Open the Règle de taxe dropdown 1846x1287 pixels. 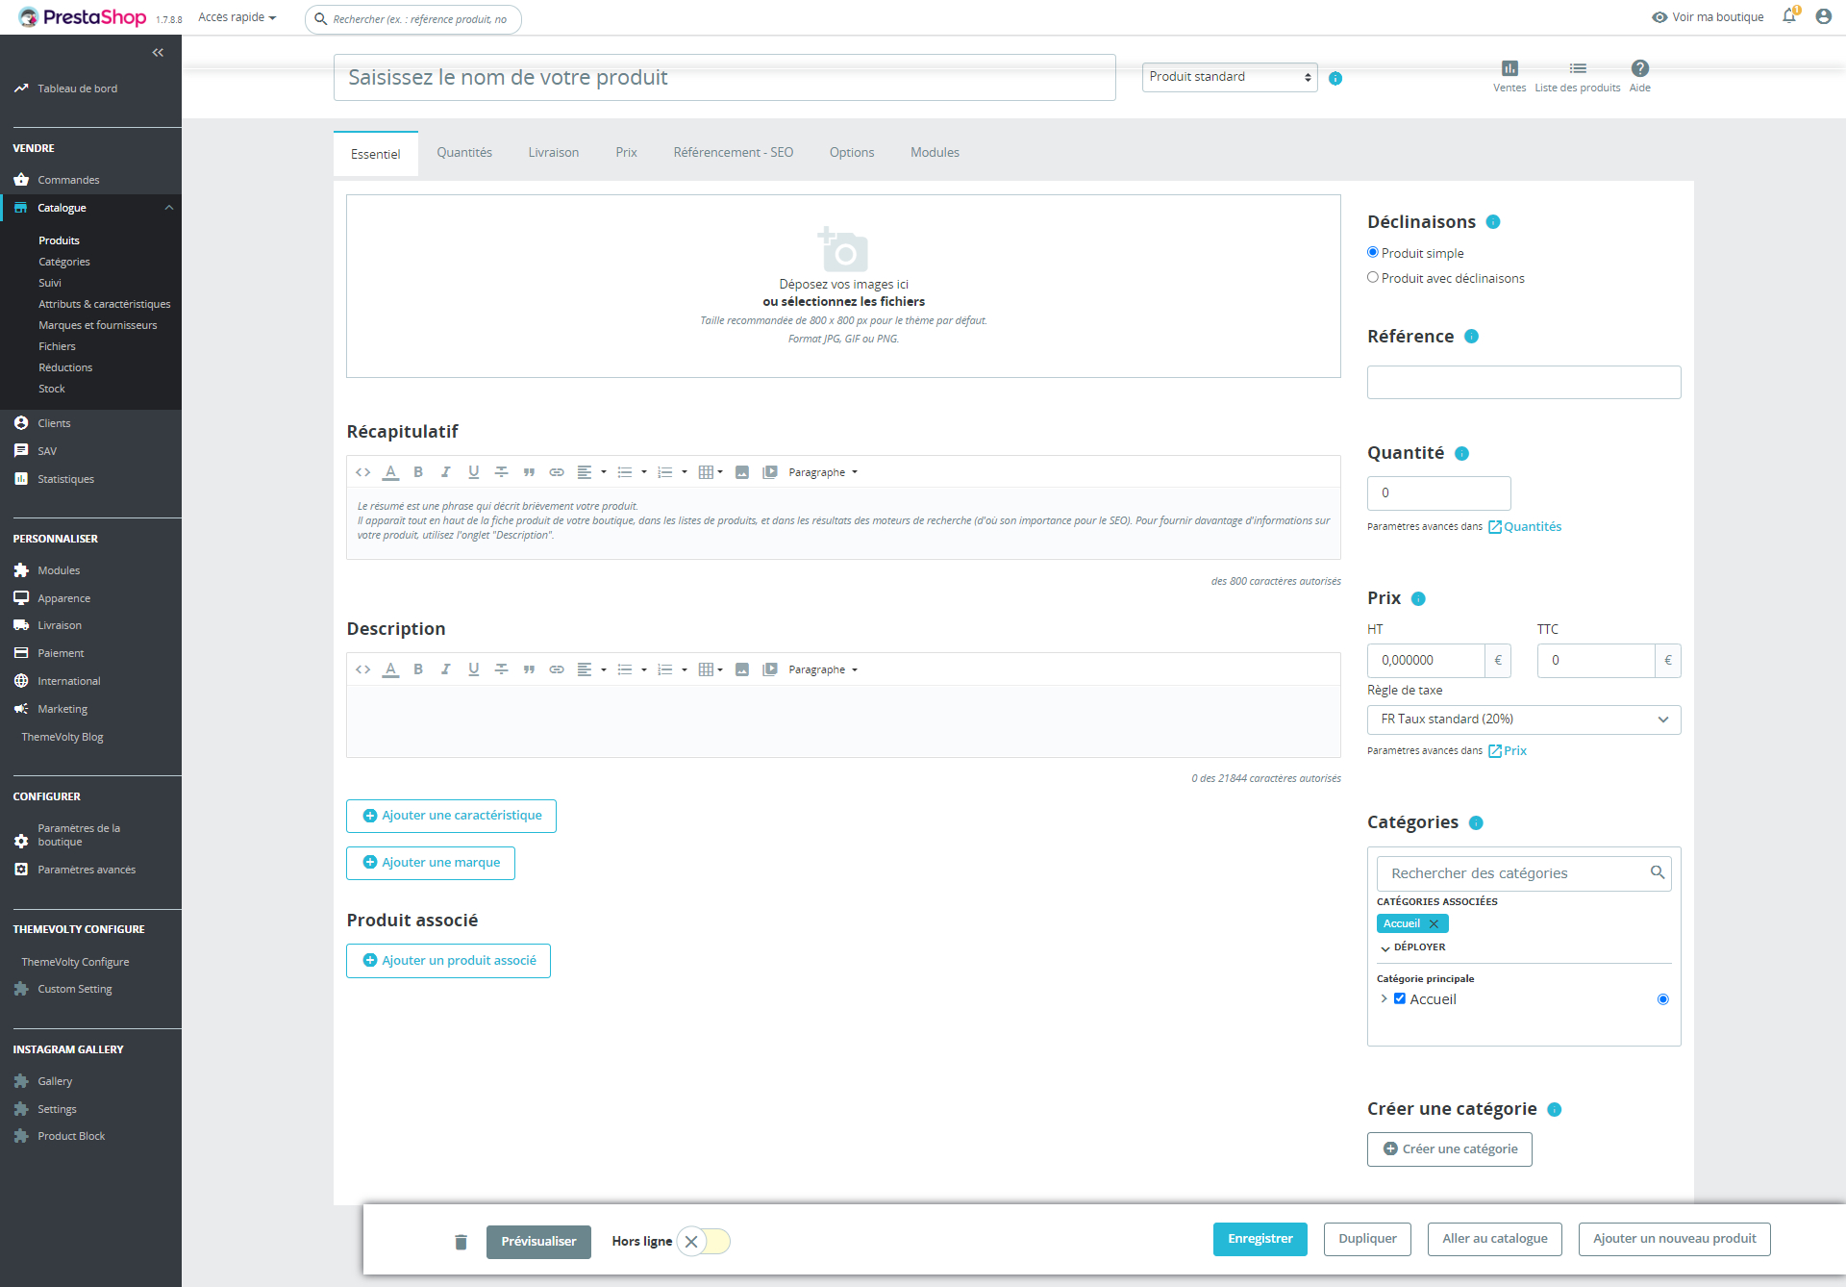[1523, 719]
